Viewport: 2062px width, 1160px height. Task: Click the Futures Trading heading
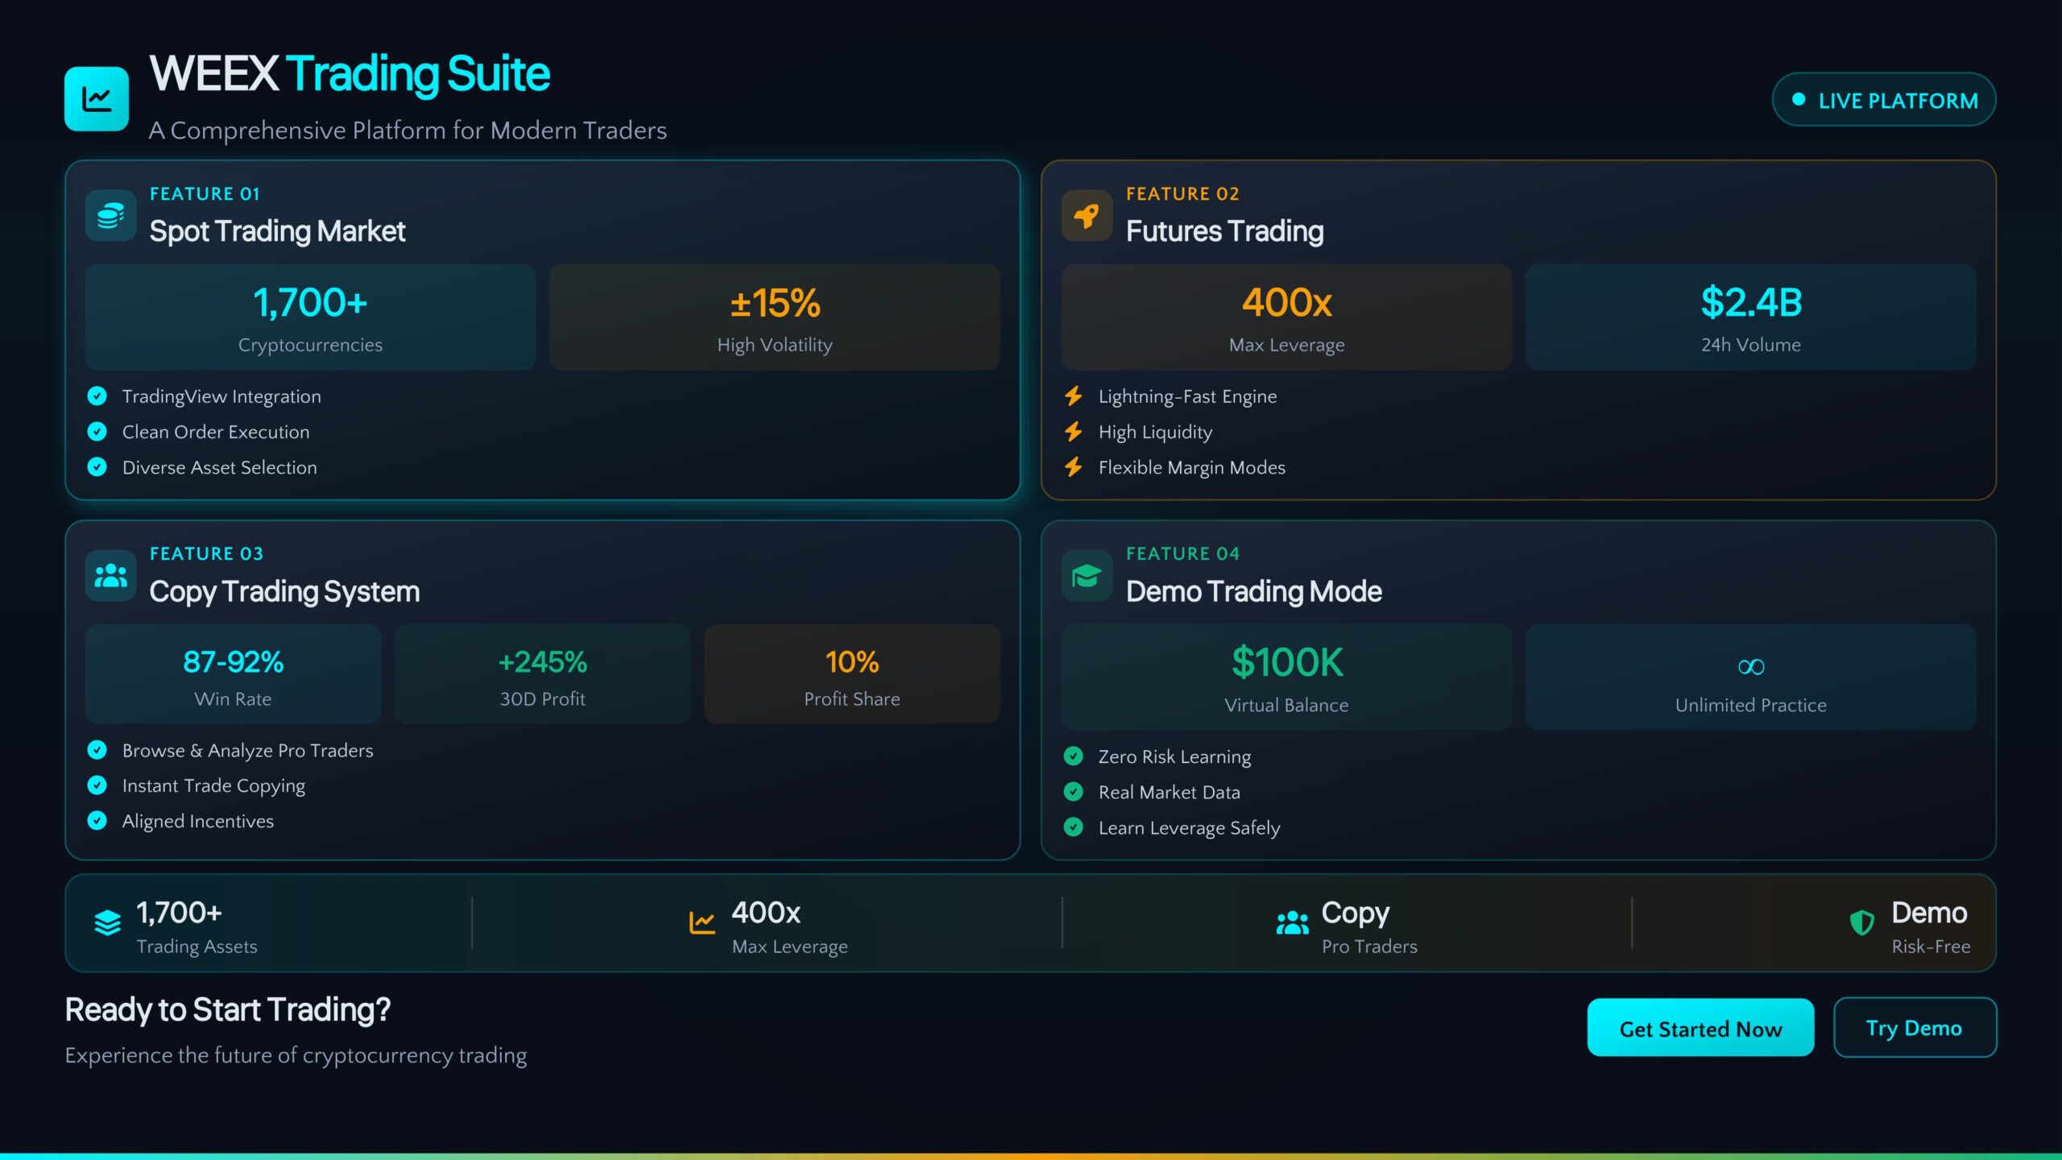(1224, 232)
